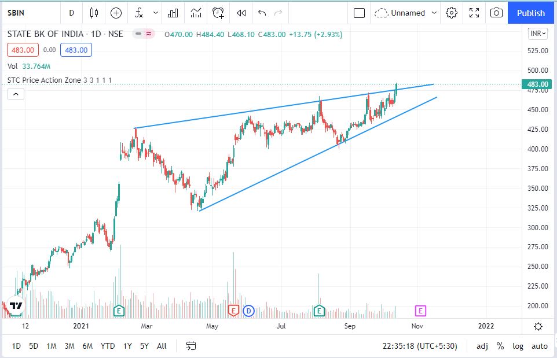Open the go to date calendar icon
This screenshot has width=557, height=358.
(190, 346)
